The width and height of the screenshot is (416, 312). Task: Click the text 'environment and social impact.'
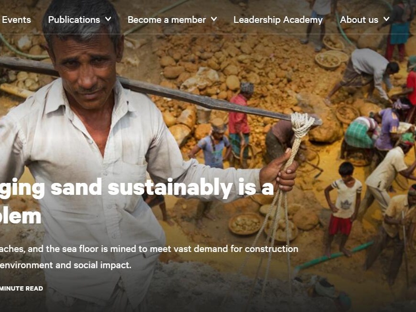click(66, 265)
